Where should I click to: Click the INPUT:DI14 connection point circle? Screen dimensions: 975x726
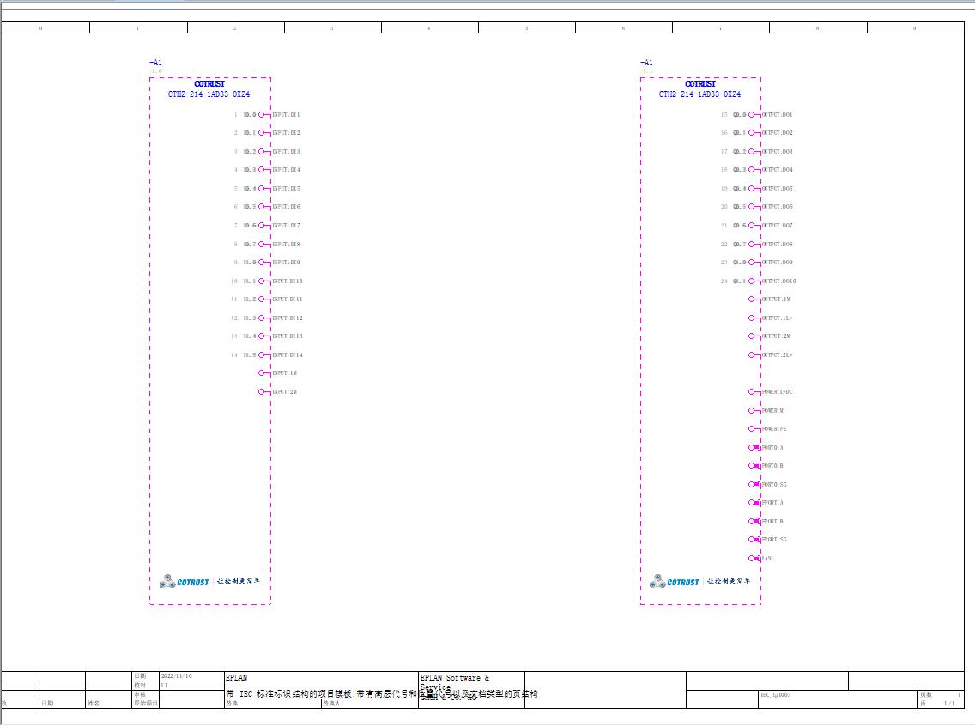pos(262,355)
